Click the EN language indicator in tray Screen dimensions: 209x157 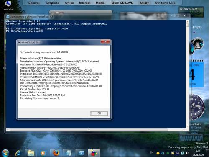click(151, 153)
